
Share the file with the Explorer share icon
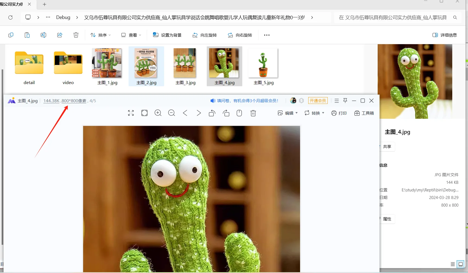(60, 35)
